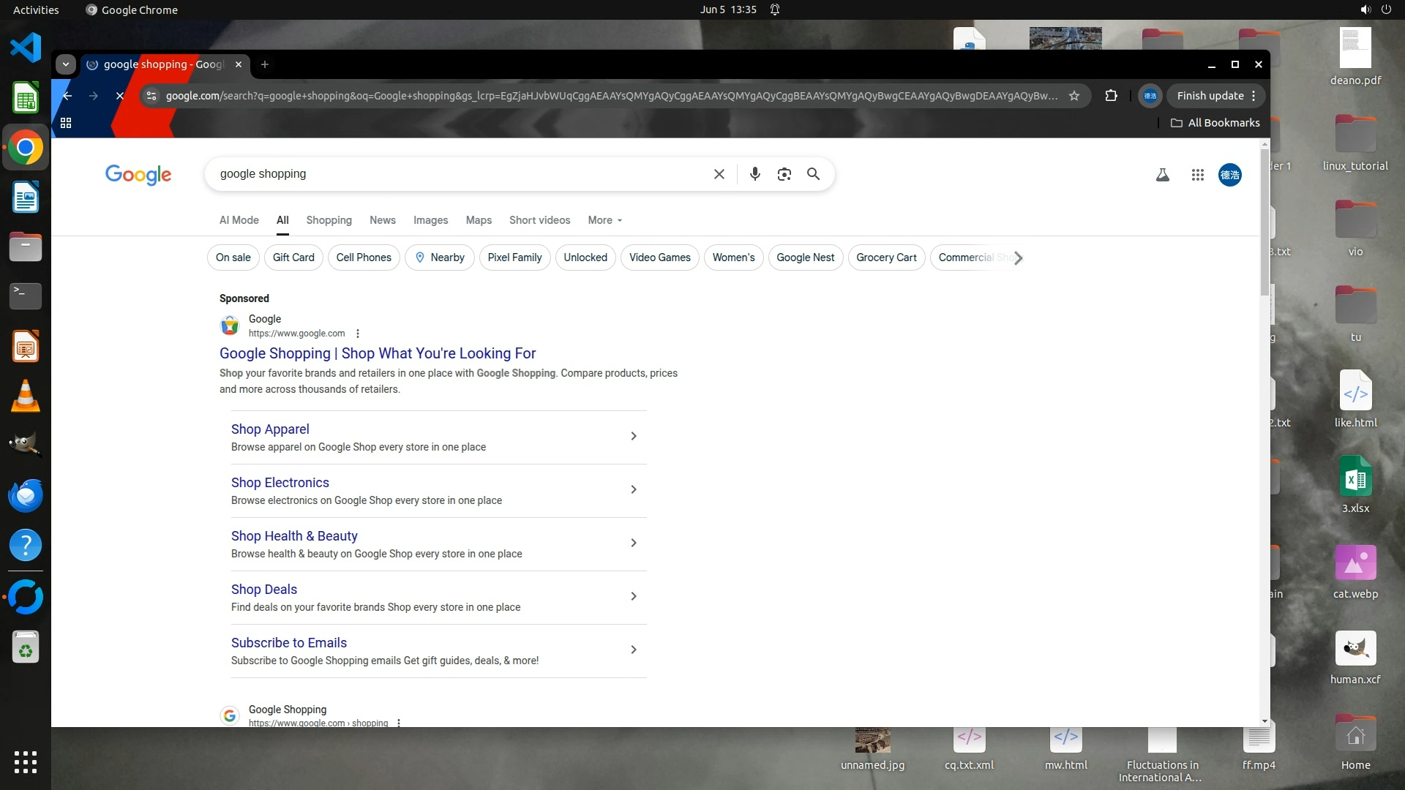1405x790 pixels.
Task: Toggle the Nearby filter chip
Action: (439, 257)
